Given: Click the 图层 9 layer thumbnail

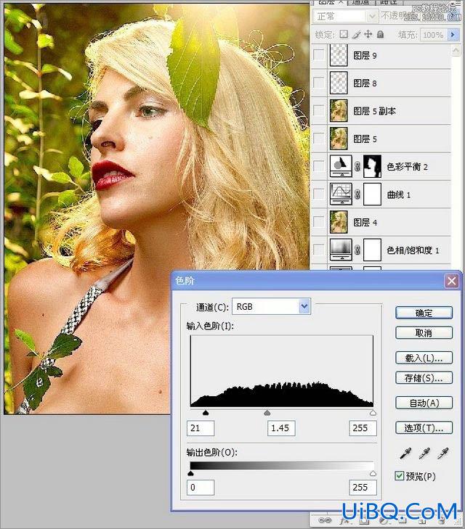Looking at the screenshot, I should (x=339, y=55).
